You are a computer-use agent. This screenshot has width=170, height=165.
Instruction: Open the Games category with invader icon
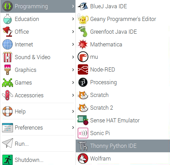tap(38, 82)
